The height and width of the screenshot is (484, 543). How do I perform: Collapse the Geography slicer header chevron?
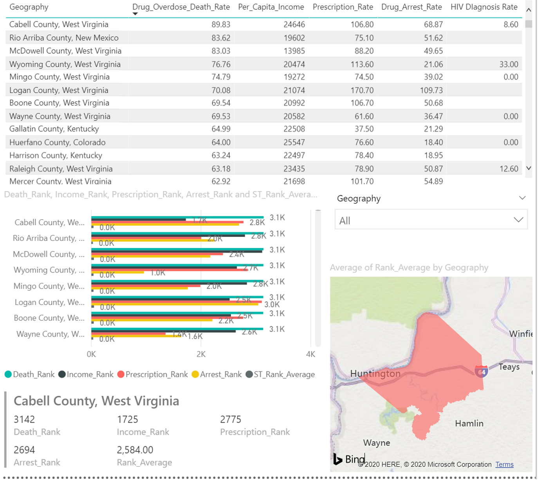522,198
